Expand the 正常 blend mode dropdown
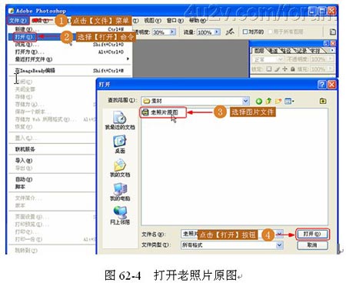Screen dimensions: 346x283 pos(281,59)
